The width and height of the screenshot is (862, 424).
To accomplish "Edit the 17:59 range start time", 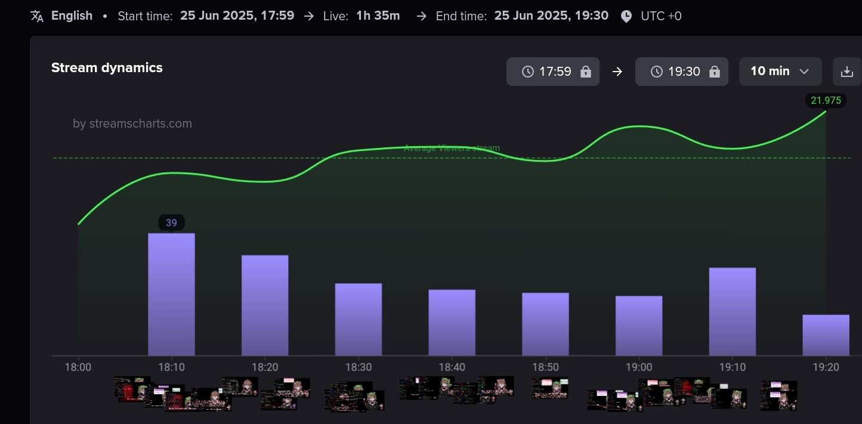I will pos(553,72).
